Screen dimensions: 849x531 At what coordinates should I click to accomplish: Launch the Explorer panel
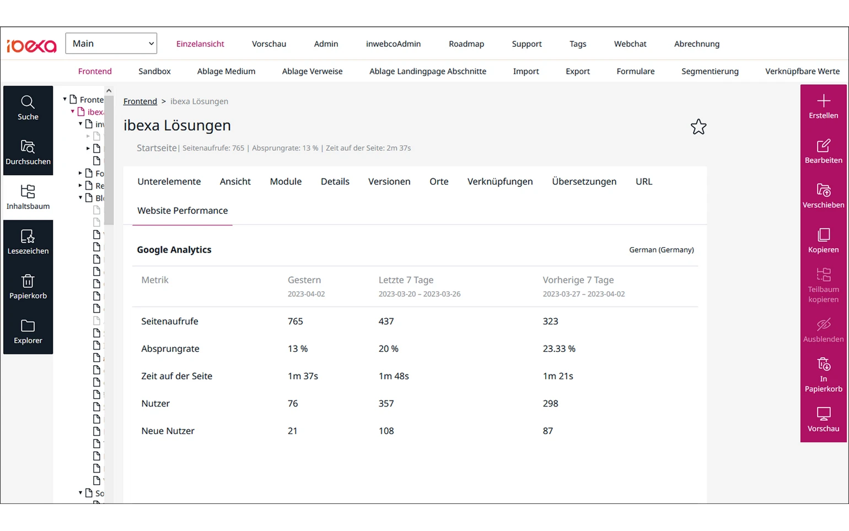[x=28, y=332]
